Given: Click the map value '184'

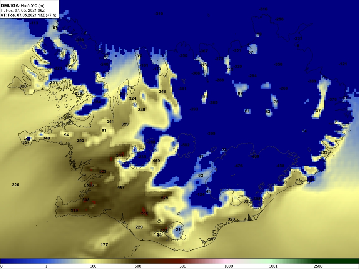Looking at the screenshot, I should (205, 96).
